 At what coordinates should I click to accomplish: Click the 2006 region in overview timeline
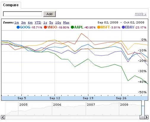57,105
